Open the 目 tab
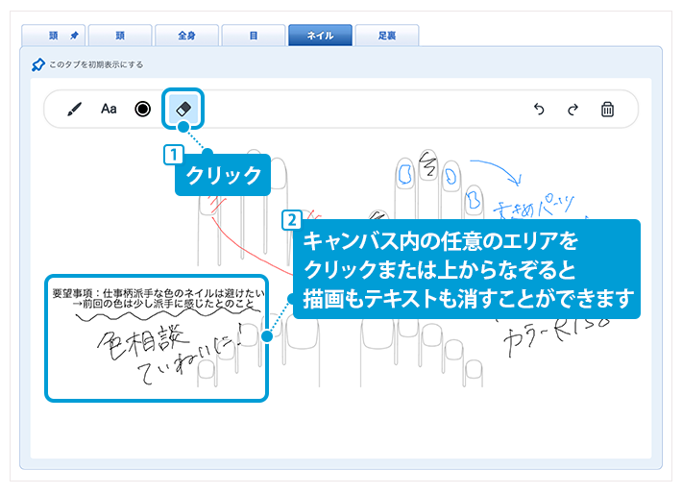This screenshot has height=494, width=682. pos(253,36)
